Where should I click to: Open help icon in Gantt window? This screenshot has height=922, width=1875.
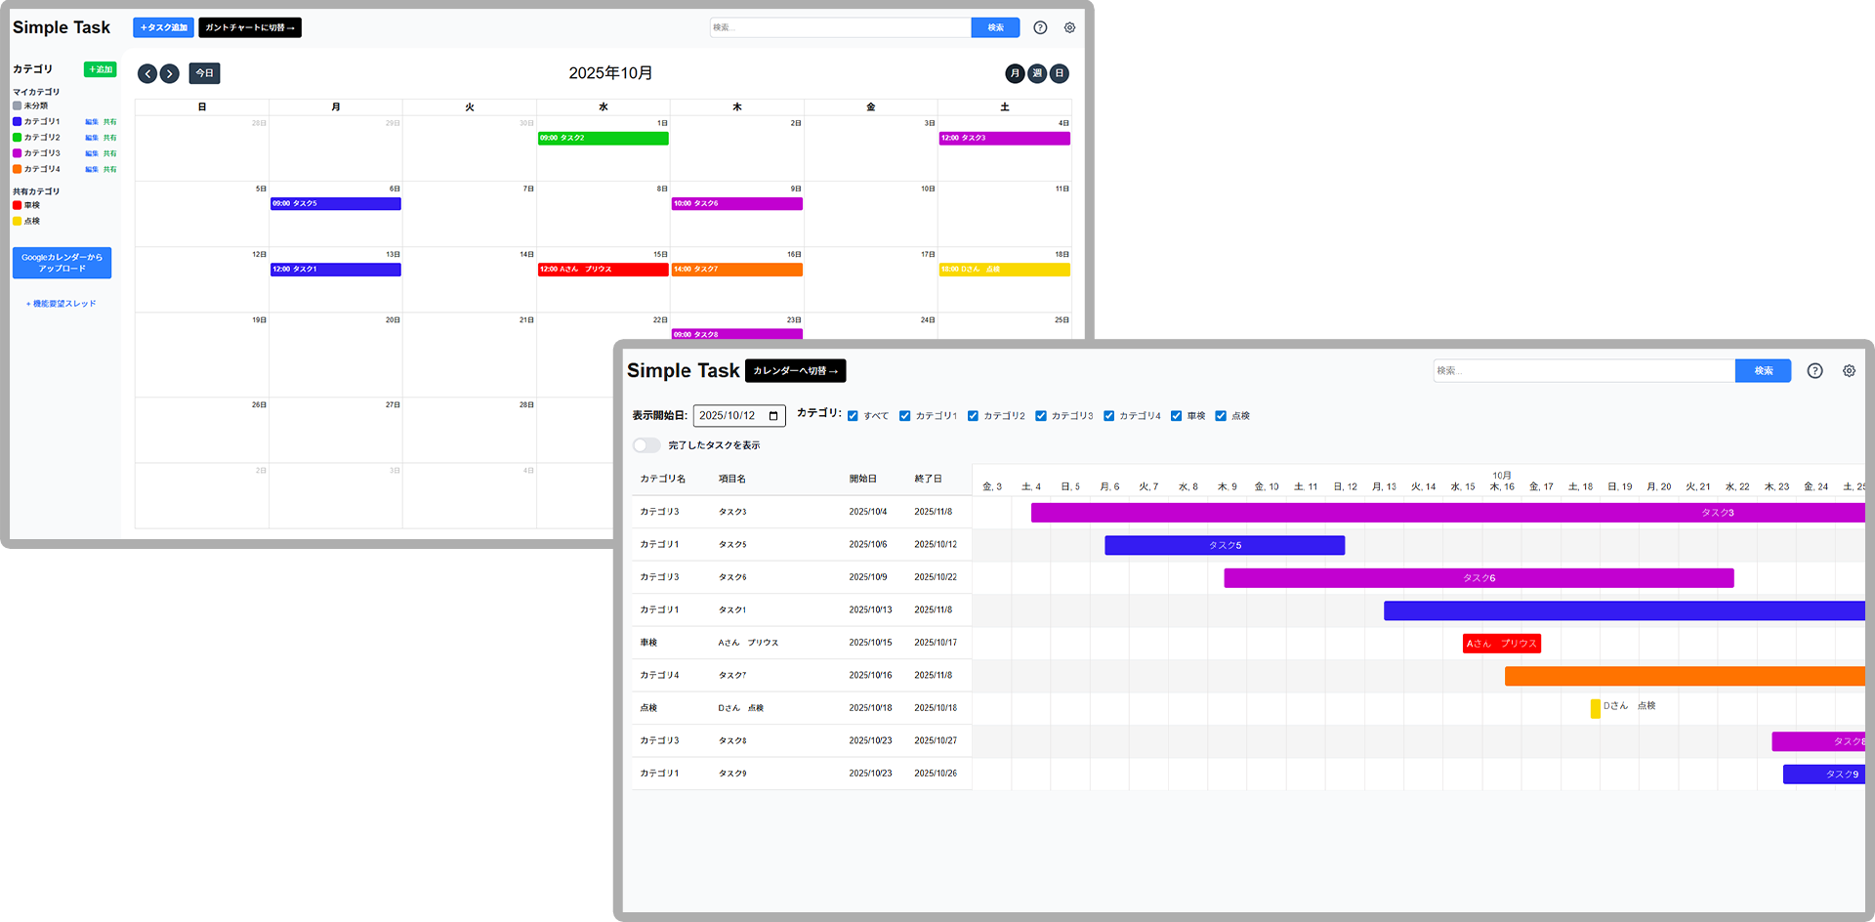[1814, 371]
